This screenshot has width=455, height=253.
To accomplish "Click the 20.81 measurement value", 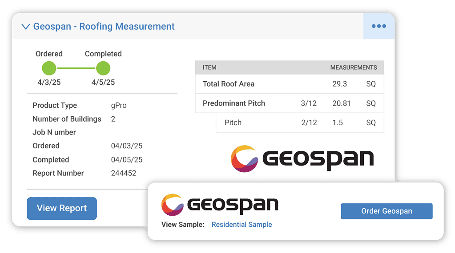I will coord(341,103).
